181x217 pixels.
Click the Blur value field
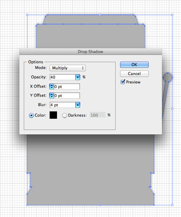pyautogui.click(x=62, y=105)
